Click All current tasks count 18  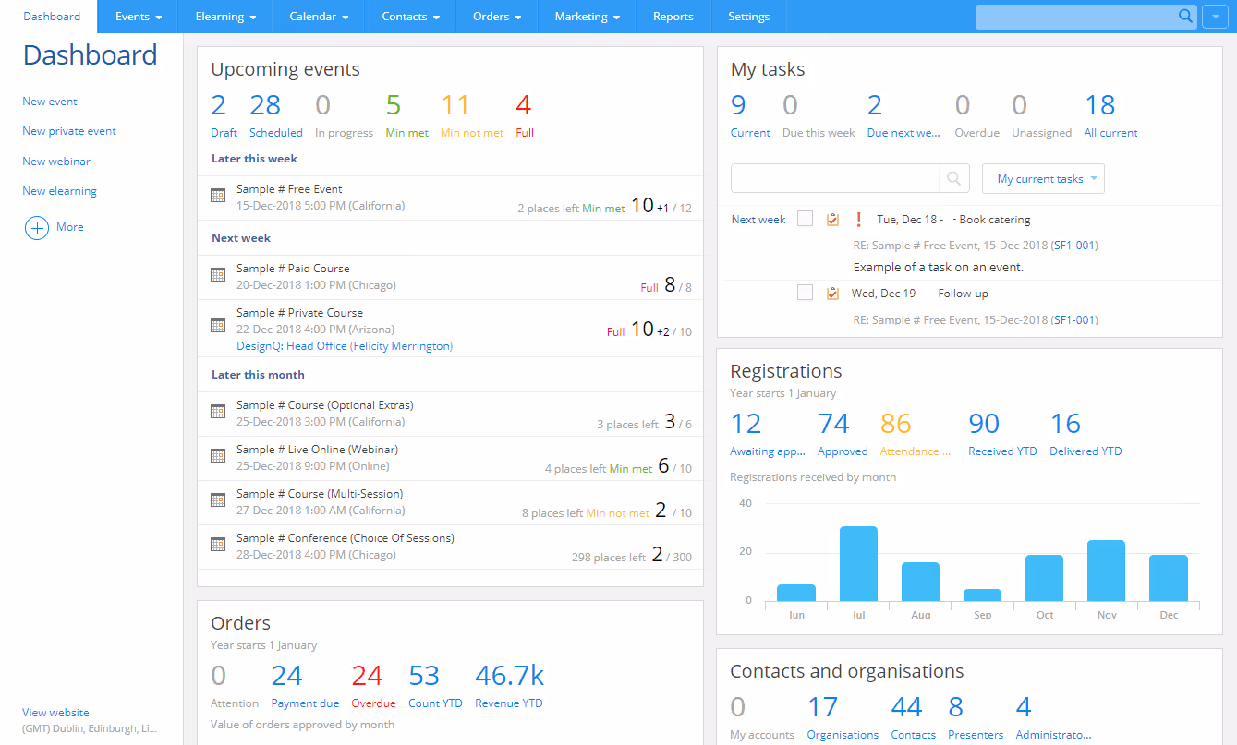pos(1100,104)
